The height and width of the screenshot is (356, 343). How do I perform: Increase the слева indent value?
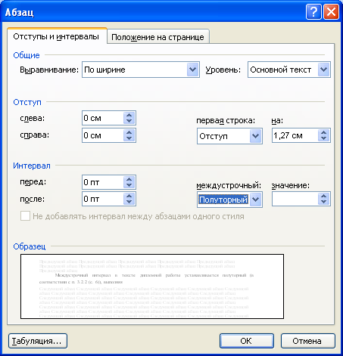pos(129,115)
